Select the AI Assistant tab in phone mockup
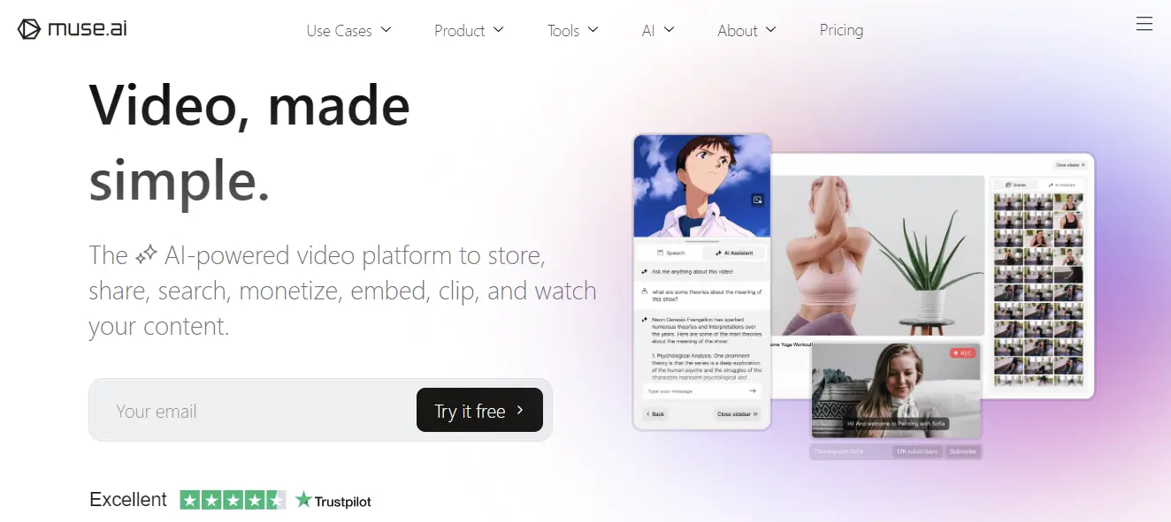Viewport: 1171px width, 522px height. coord(734,253)
